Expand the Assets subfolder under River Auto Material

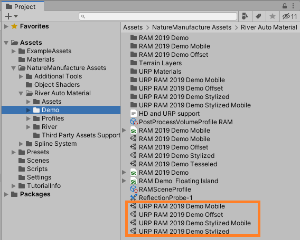29,102
